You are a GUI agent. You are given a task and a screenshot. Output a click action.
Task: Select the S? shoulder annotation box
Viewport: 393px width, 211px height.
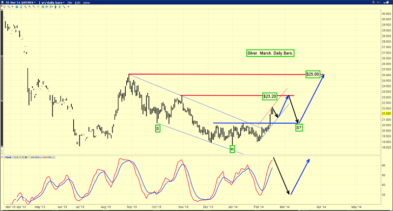click(x=299, y=128)
